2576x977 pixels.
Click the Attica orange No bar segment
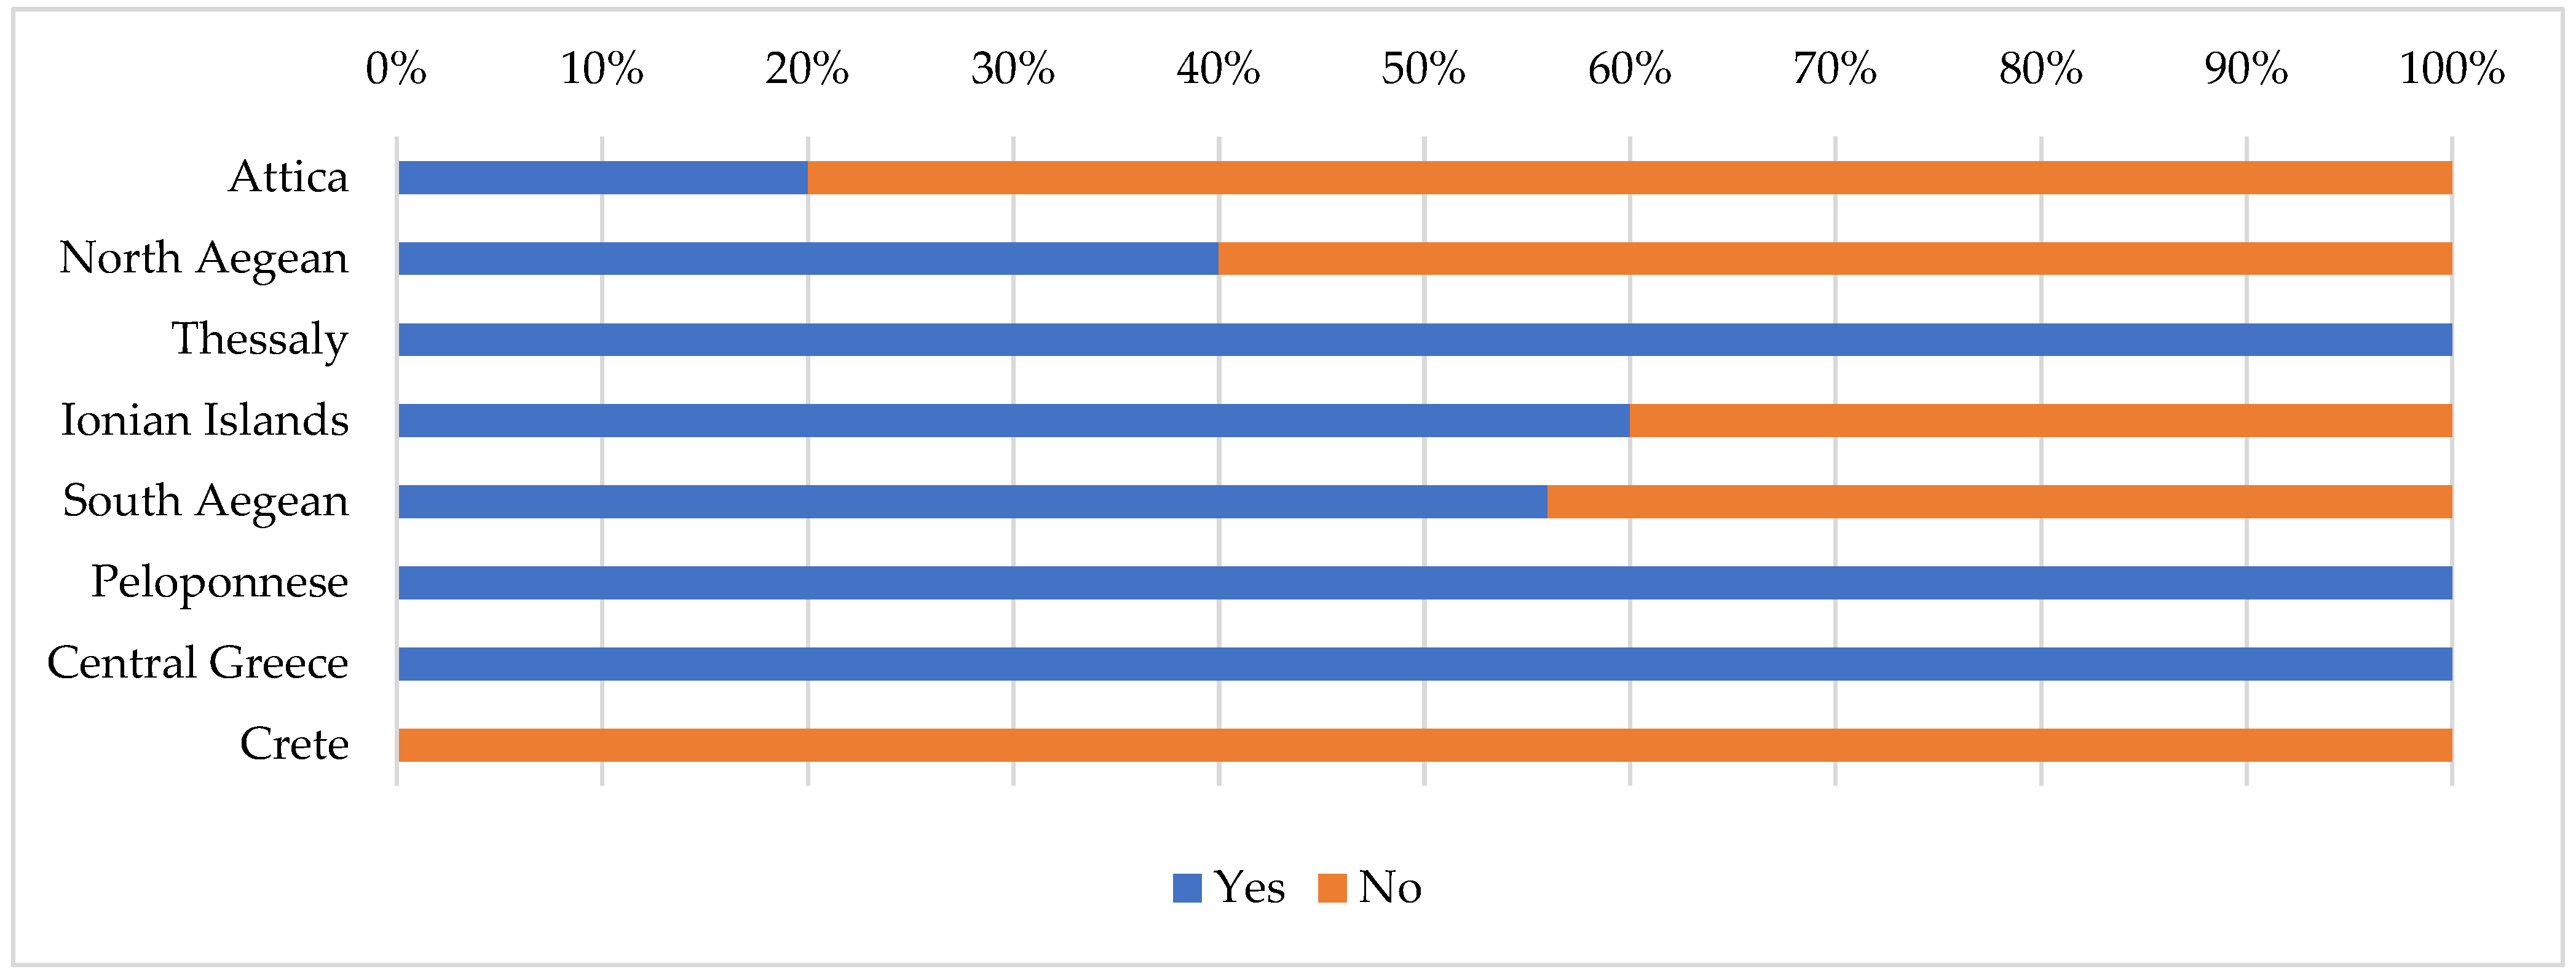[1630, 178]
